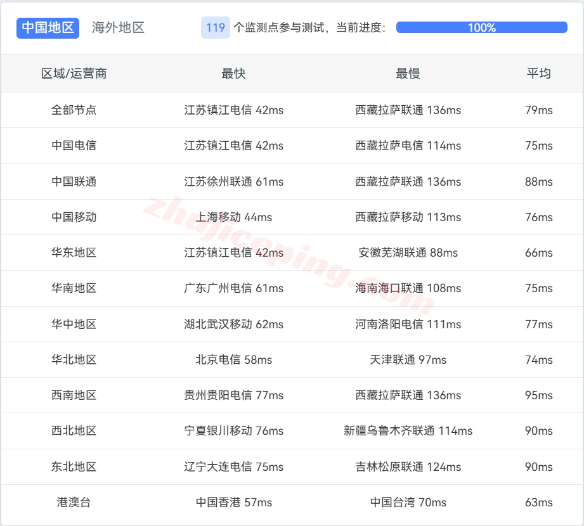Click the 95ms average value
Viewport: 584px width, 526px height.
(538, 395)
